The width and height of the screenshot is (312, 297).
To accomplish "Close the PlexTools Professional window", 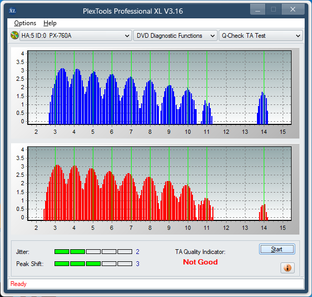I will click(x=293, y=9).
